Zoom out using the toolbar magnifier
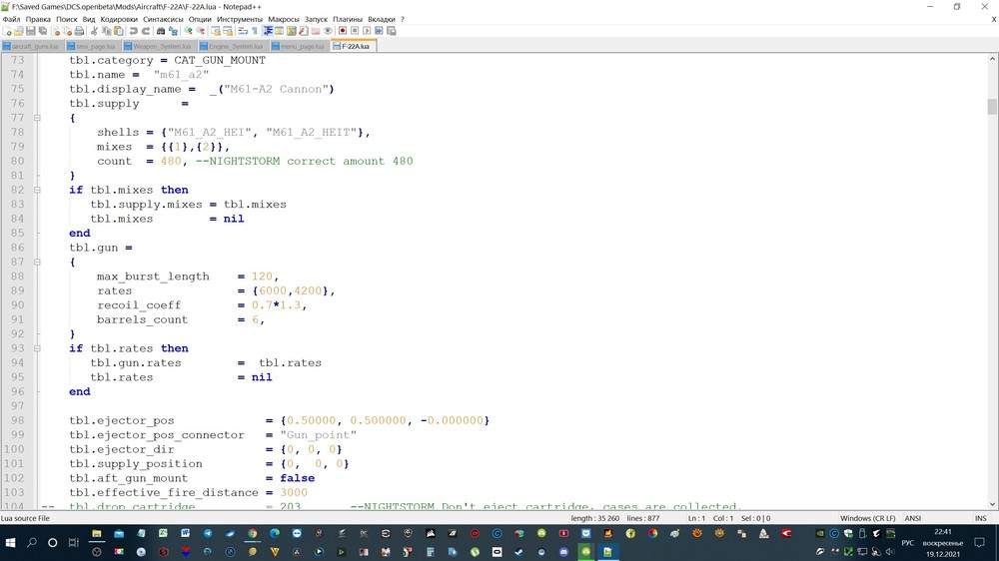The height and width of the screenshot is (561, 999). [x=200, y=31]
